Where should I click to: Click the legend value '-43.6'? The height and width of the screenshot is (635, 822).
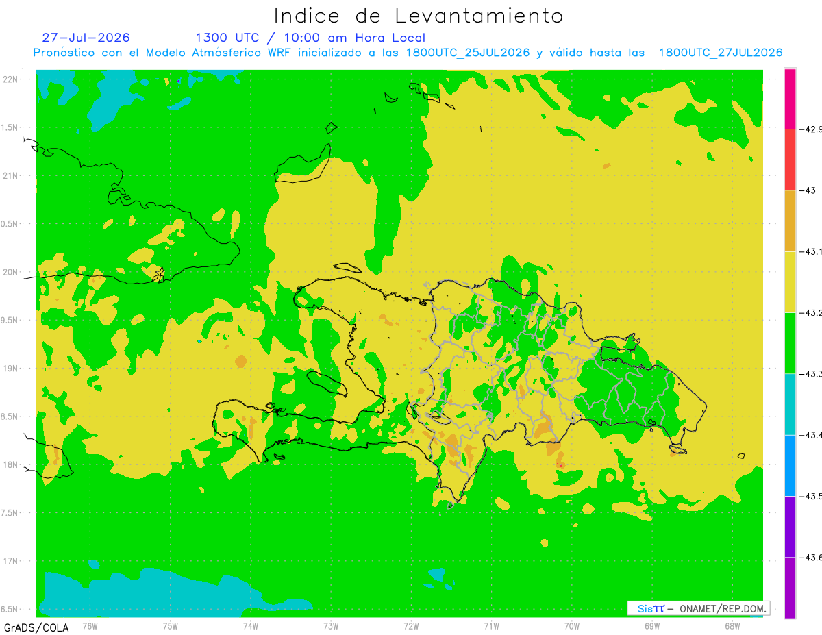[x=811, y=557]
